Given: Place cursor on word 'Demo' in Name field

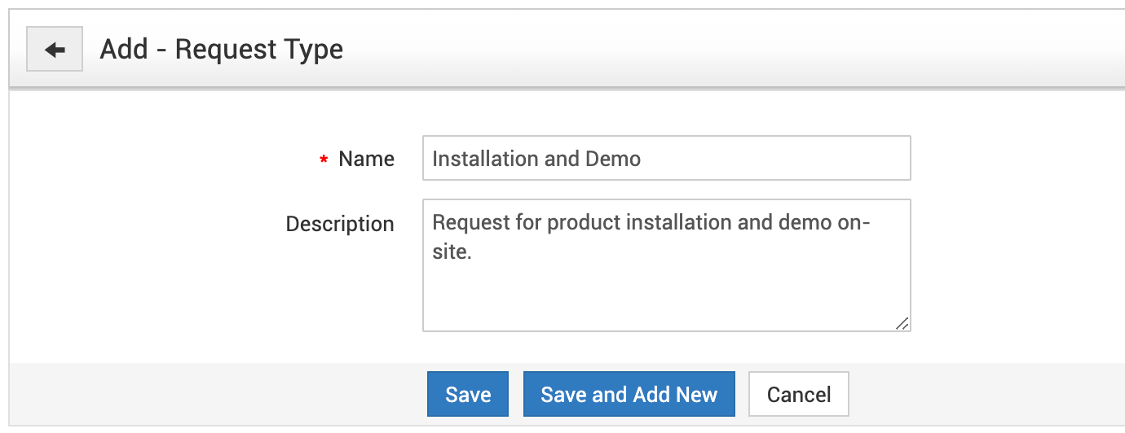Looking at the screenshot, I should pyautogui.click(x=612, y=159).
